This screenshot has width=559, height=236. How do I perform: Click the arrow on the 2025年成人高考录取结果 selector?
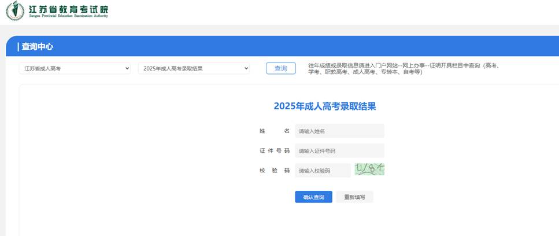[x=246, y=68]
